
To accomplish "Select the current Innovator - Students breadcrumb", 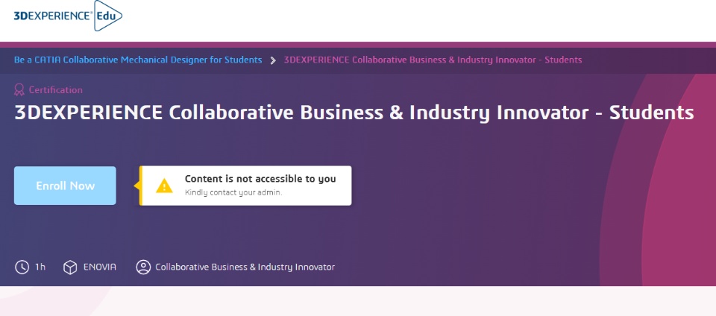I will 433,60.
